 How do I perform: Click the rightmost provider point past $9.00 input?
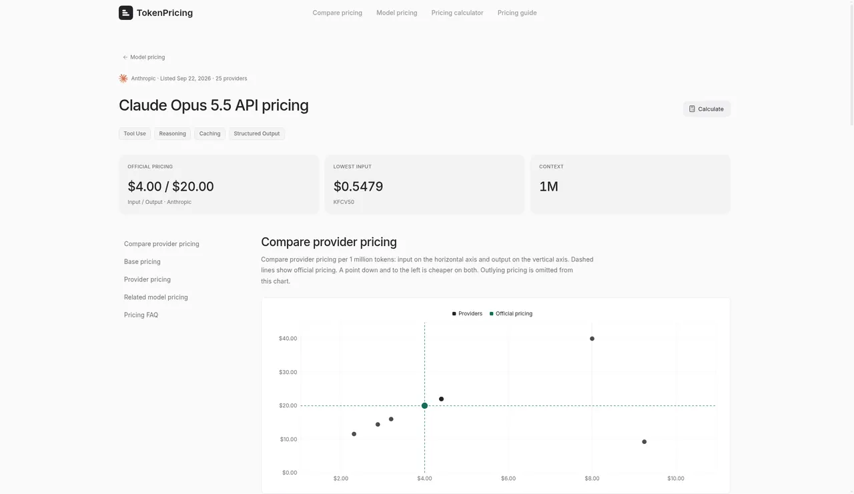644,442
